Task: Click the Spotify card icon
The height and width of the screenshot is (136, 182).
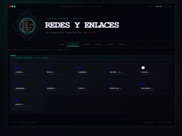Action: pos(17,100)
